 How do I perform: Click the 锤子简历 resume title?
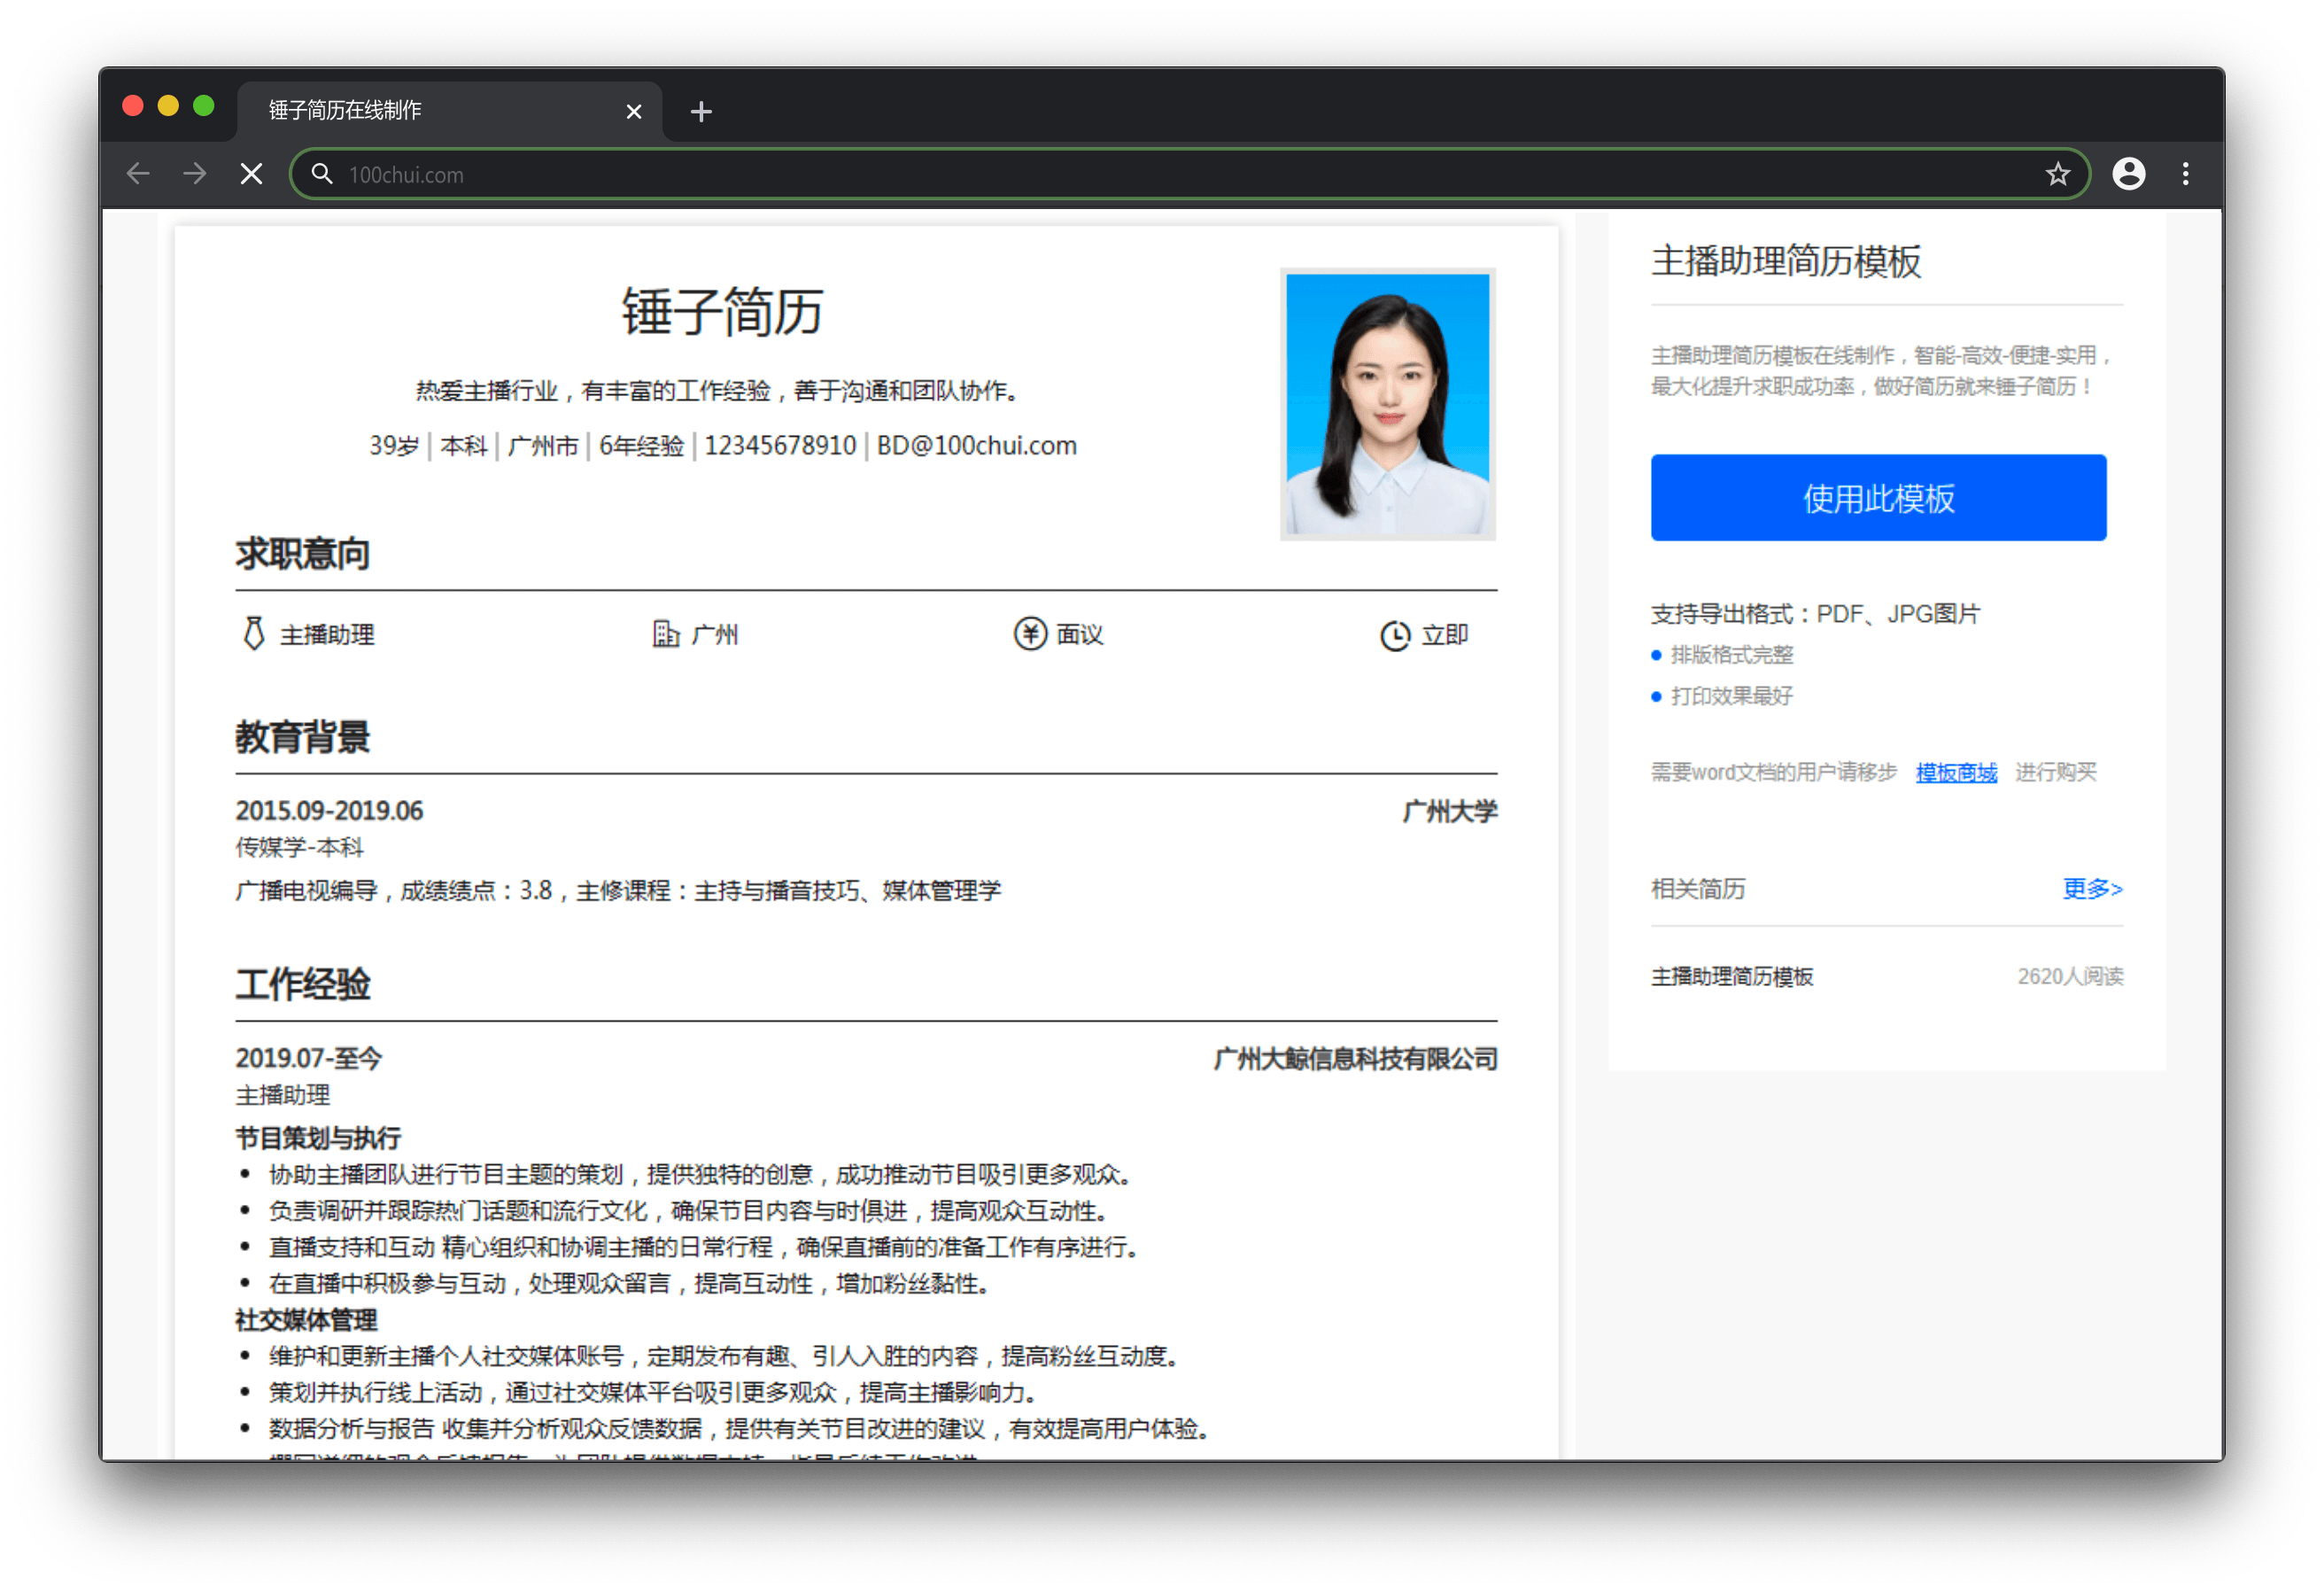722,311
